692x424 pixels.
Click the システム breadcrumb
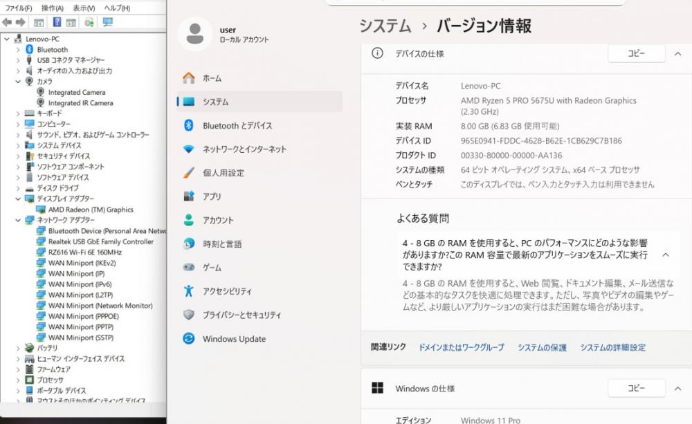coord(385,26)
